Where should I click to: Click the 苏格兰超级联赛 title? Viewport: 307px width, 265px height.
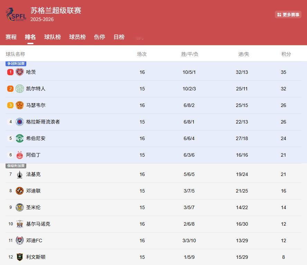point(56,11)
